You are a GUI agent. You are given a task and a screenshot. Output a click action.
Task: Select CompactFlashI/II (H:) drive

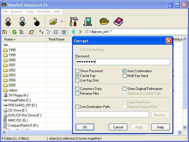coord(21,125)
